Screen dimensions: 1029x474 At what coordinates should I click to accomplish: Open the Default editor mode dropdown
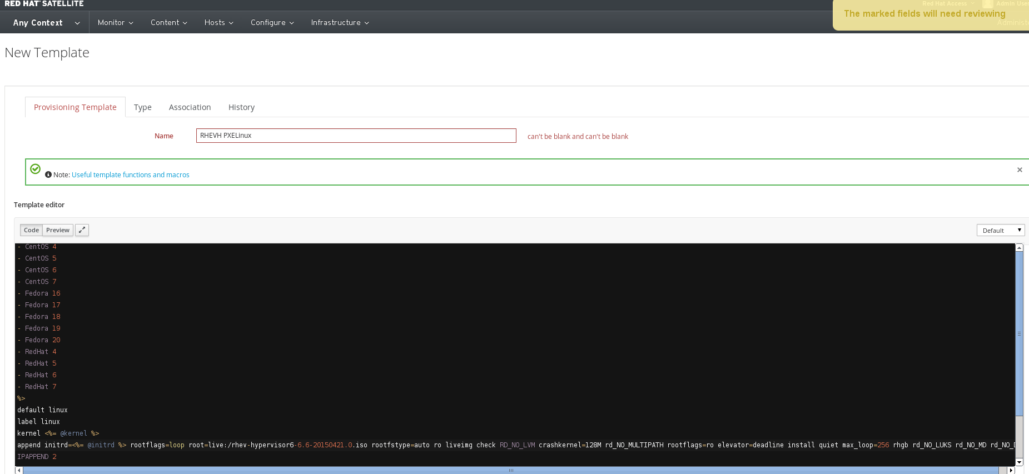1001,230
